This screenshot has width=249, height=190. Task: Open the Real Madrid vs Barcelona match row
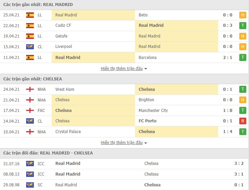pos(125,57)
